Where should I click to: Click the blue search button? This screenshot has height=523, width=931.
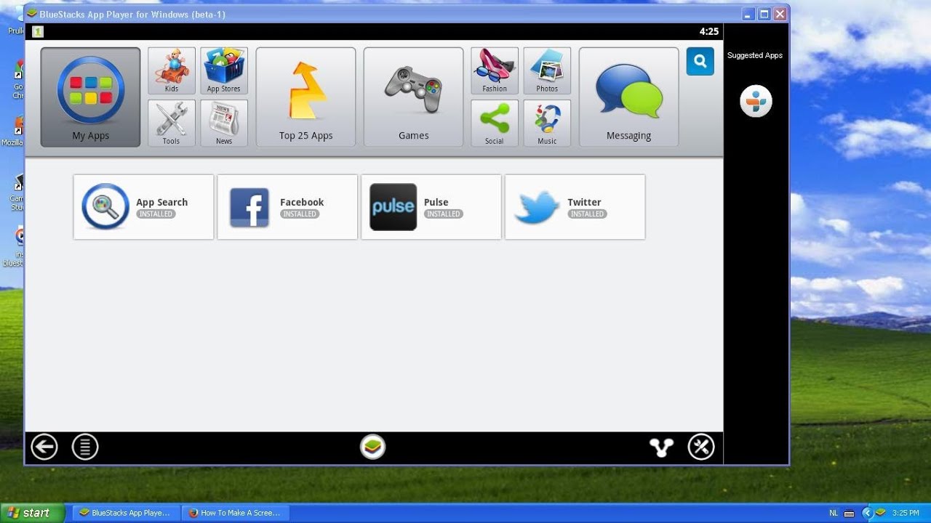point(700,62)
